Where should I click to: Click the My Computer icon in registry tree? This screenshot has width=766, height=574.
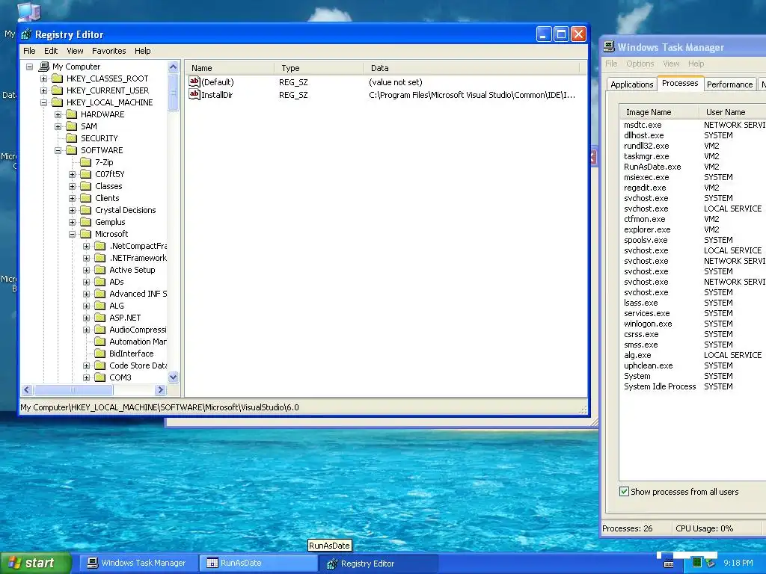[44, 67]
